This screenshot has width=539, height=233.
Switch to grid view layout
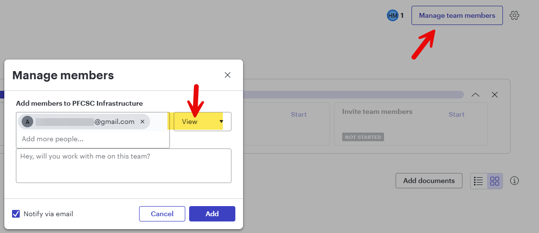(495, 181)
